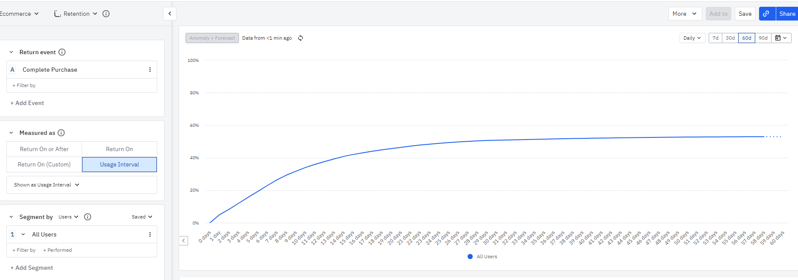Select the Return On or After option

(x=44, y=149)
